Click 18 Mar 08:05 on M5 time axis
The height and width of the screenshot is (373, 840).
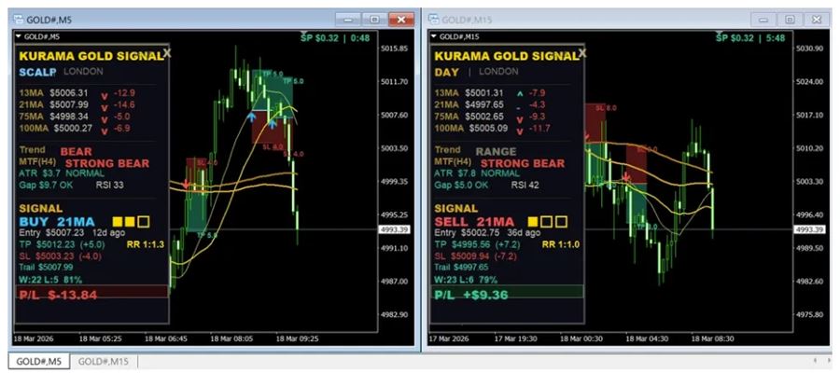tap(233, 338)
